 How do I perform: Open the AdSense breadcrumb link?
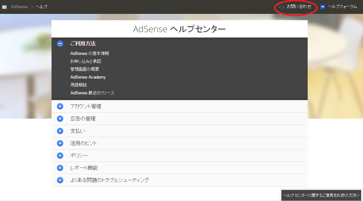click(x=19, y=7)
